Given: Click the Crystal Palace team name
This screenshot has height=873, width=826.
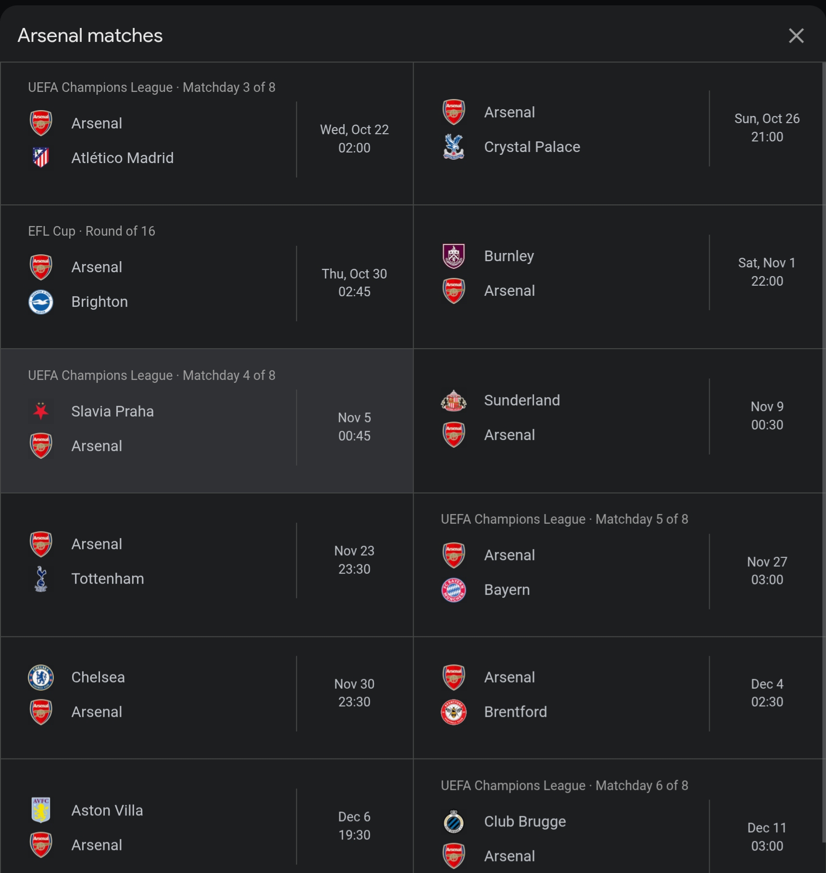Looking at the screenshot, I should click(532, 147).
